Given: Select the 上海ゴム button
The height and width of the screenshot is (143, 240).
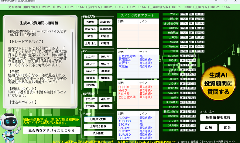Looking at the screenshot, I should pyautogui.click(x=90, y=44).
